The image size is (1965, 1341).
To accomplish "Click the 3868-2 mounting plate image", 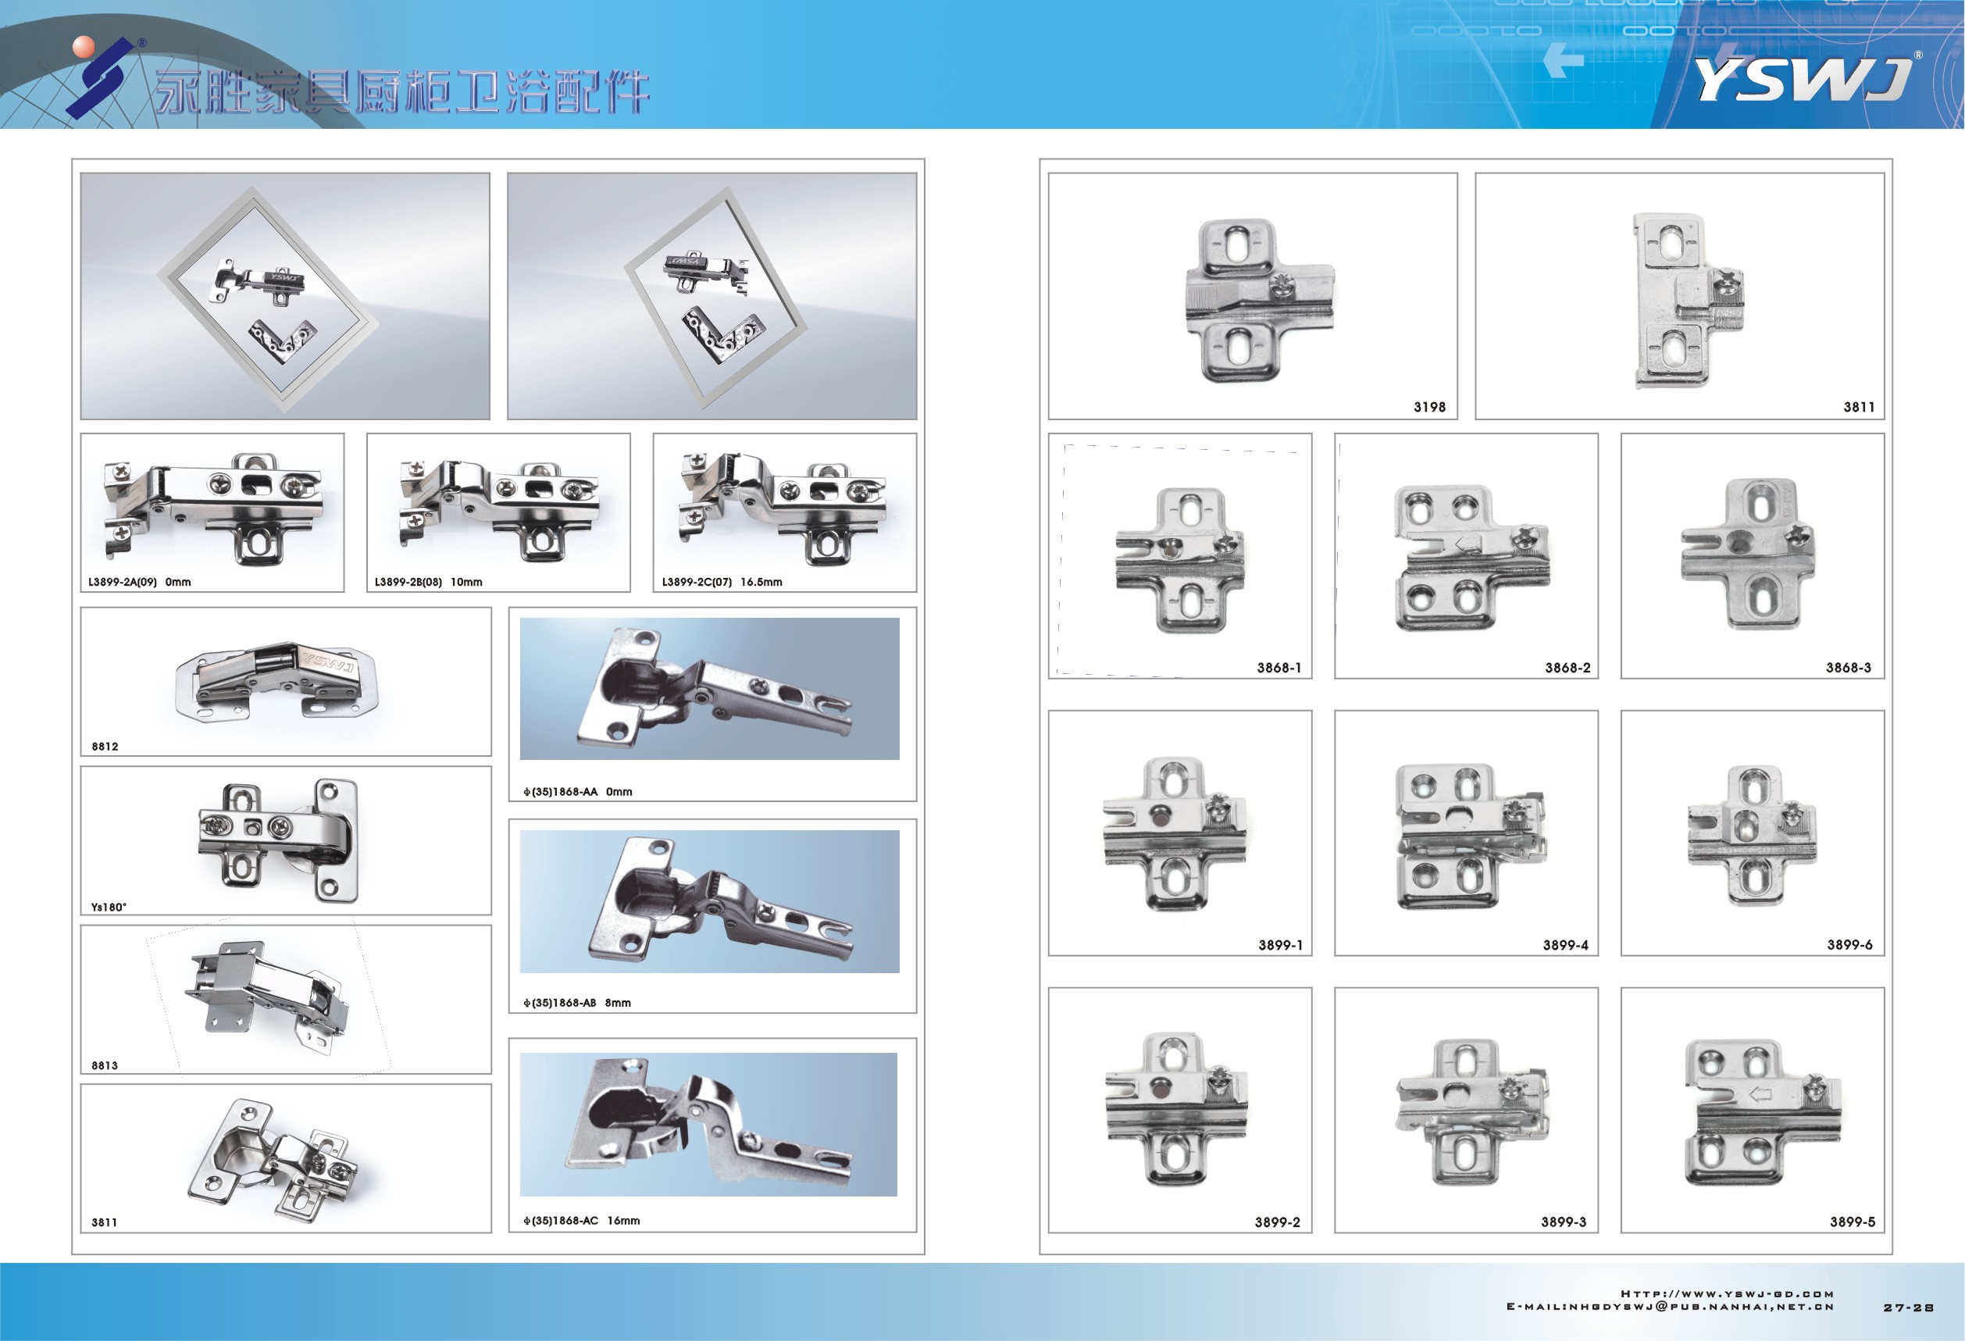I will (1472, 557).
